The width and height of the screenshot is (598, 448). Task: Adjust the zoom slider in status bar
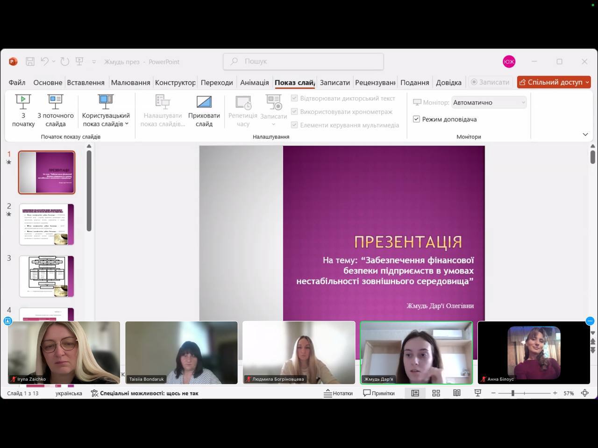pos(513,393)
